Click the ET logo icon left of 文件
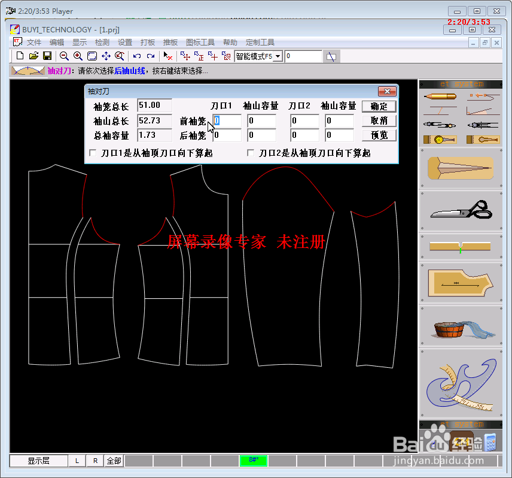512x478 pixels. 17,42
